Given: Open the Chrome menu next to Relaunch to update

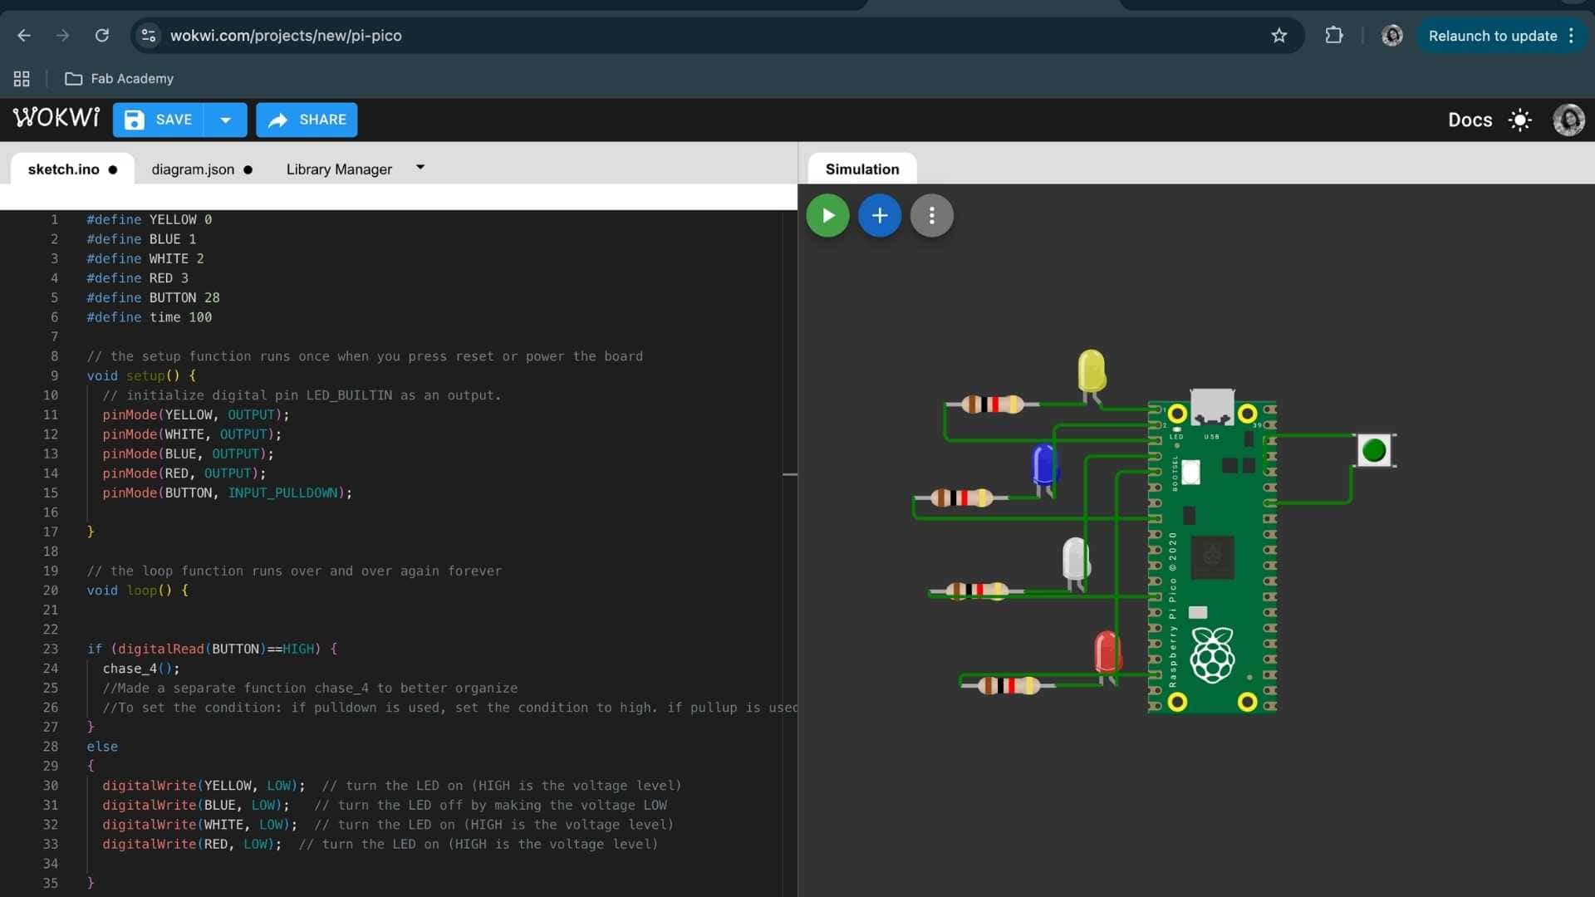Looking at the screenshot, I should click(x=1571, y=36).
